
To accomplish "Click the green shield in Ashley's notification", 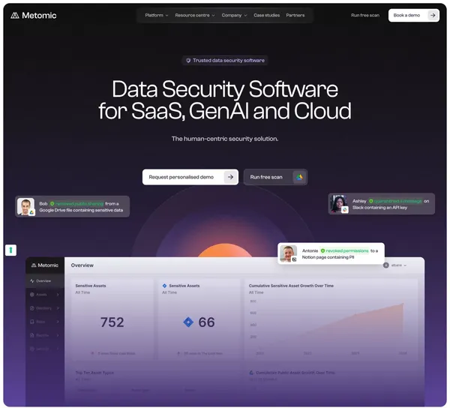I will point(370,201).
